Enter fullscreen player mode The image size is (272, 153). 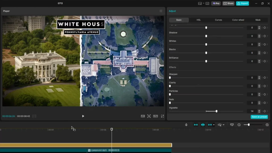[162, 116]
